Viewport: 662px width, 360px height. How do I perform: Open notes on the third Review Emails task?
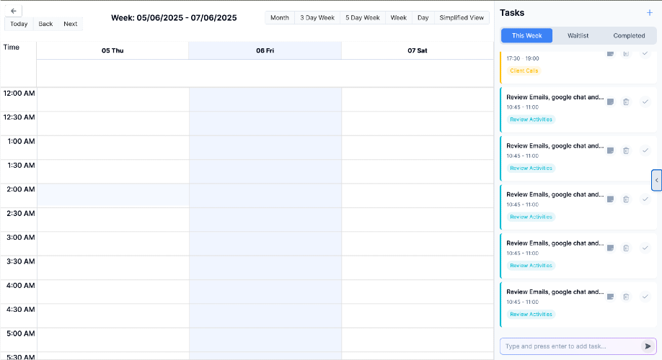point(610,199)
